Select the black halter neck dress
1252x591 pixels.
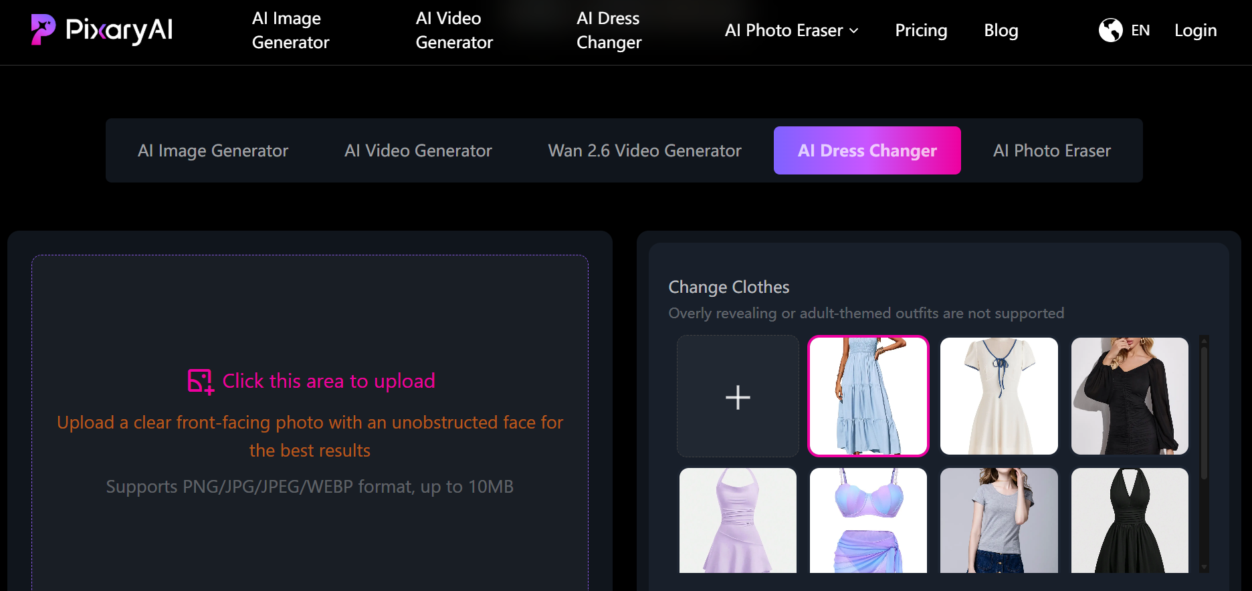pyautogui.click(x=1130, y=520)
